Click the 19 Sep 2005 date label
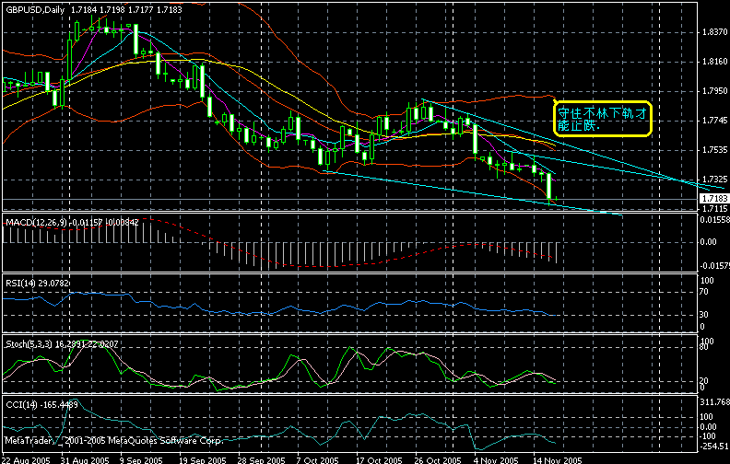The width and height of the screenshot is (730, 464). (x=203, y=459)
